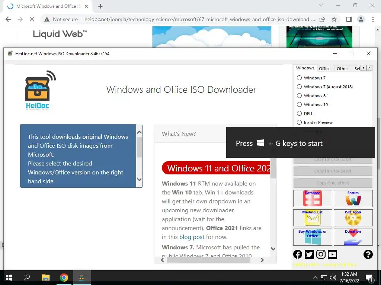Open the YouTube icon
The width and height of the screenshot is (381, 285).
click(332, 254)
